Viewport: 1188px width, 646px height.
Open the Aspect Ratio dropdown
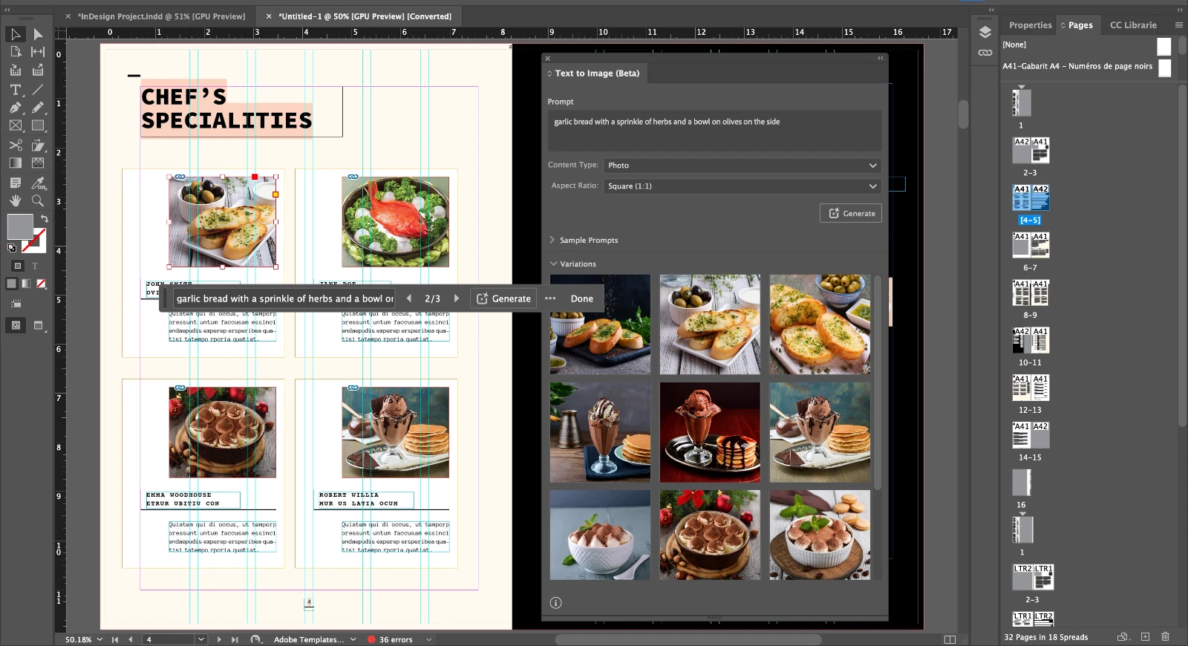click(x=742, y=186)
